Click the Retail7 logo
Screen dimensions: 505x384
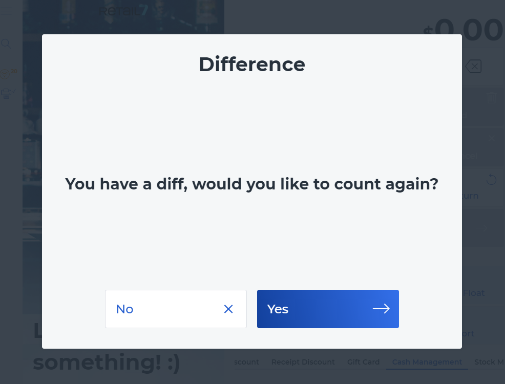tap(123, 11)
